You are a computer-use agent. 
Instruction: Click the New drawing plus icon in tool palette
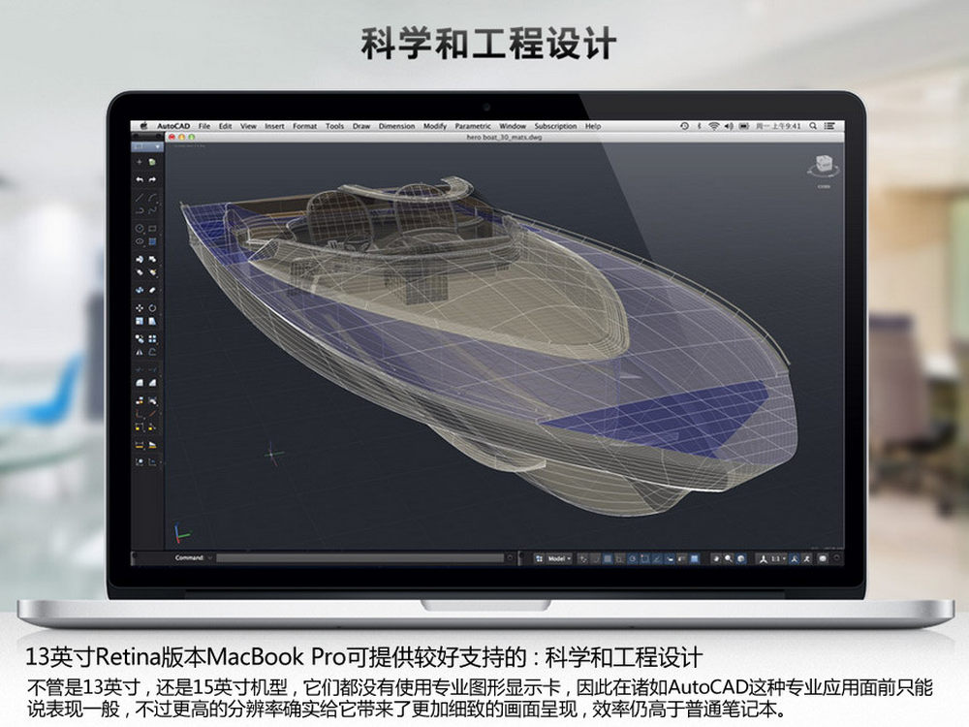point(140,162)
